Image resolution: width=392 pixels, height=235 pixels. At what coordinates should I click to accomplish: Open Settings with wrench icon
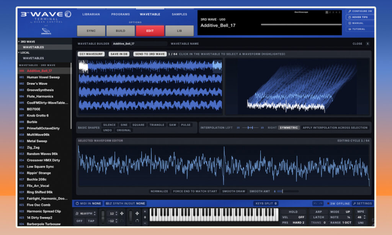(363, 204)
